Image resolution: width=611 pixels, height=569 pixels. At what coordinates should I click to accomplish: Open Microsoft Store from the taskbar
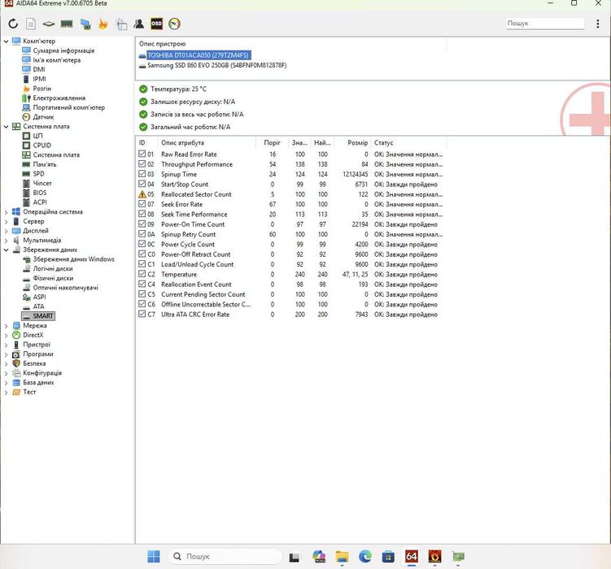coord(388,556)
